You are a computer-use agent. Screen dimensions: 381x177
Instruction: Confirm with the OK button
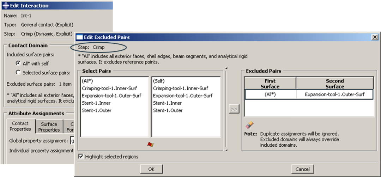[x=151, y=169]
